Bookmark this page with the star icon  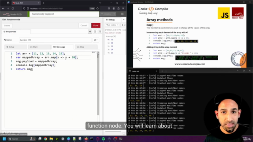tap(98, 9)
